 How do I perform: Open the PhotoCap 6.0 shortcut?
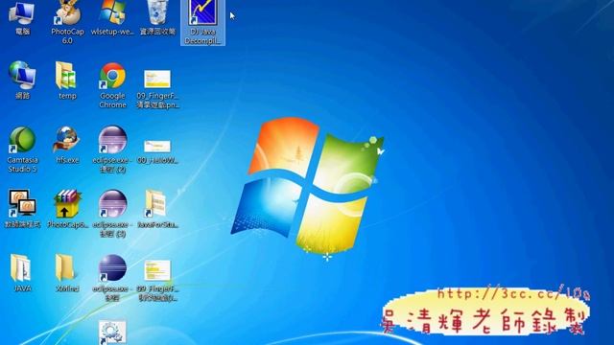pos(67,21)
